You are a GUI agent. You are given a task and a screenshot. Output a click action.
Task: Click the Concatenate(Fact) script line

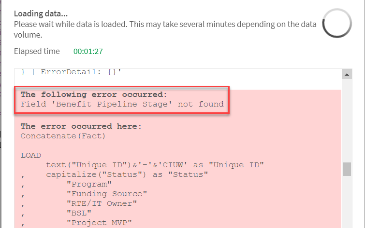(63, 135)
